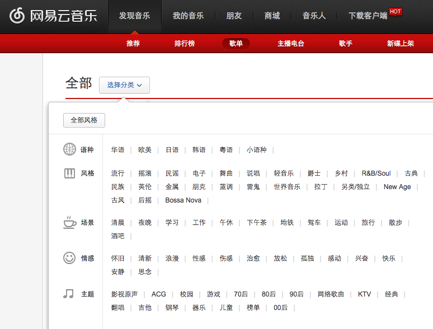Select the 歌手 sub-tab
Image resolution: width=433 pixels, height=329 pixels.
(x=346, y=44)
